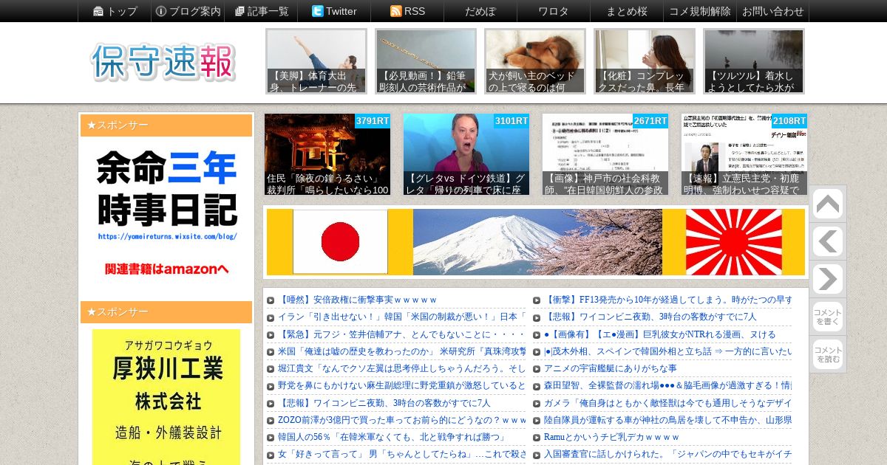
Task: Open 【緊急】元フジ・笠井信輔アナ headline
Action: (401, 334)
